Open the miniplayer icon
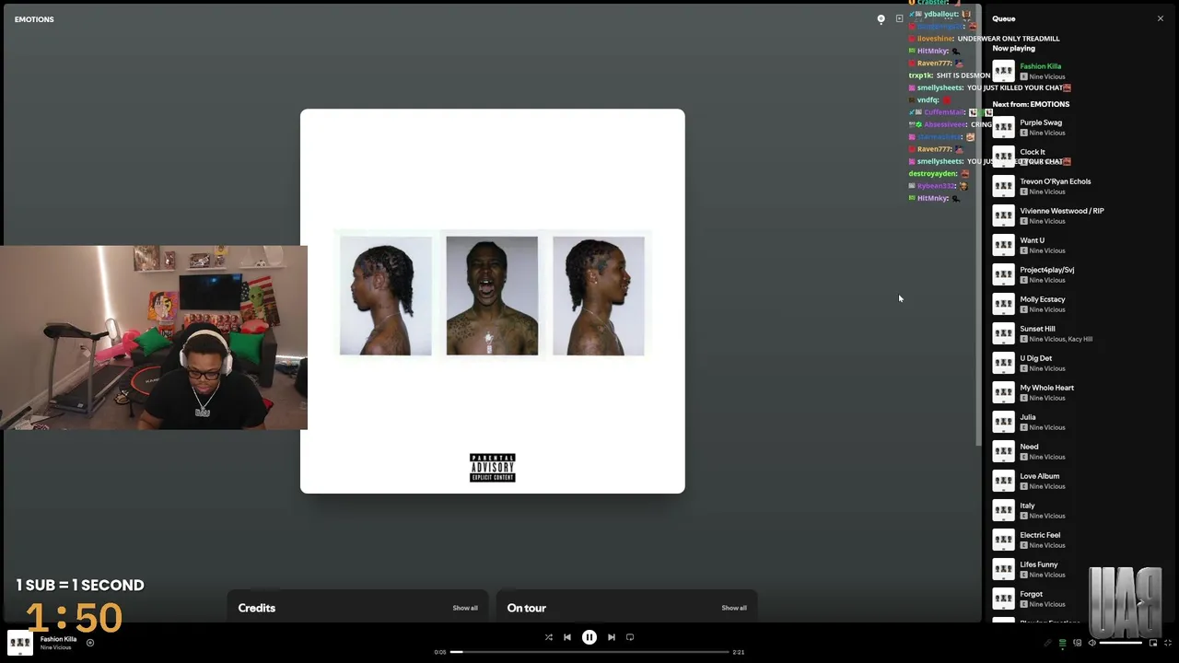The width and height of the screenshot is (1179, 663). (1153, 643)
